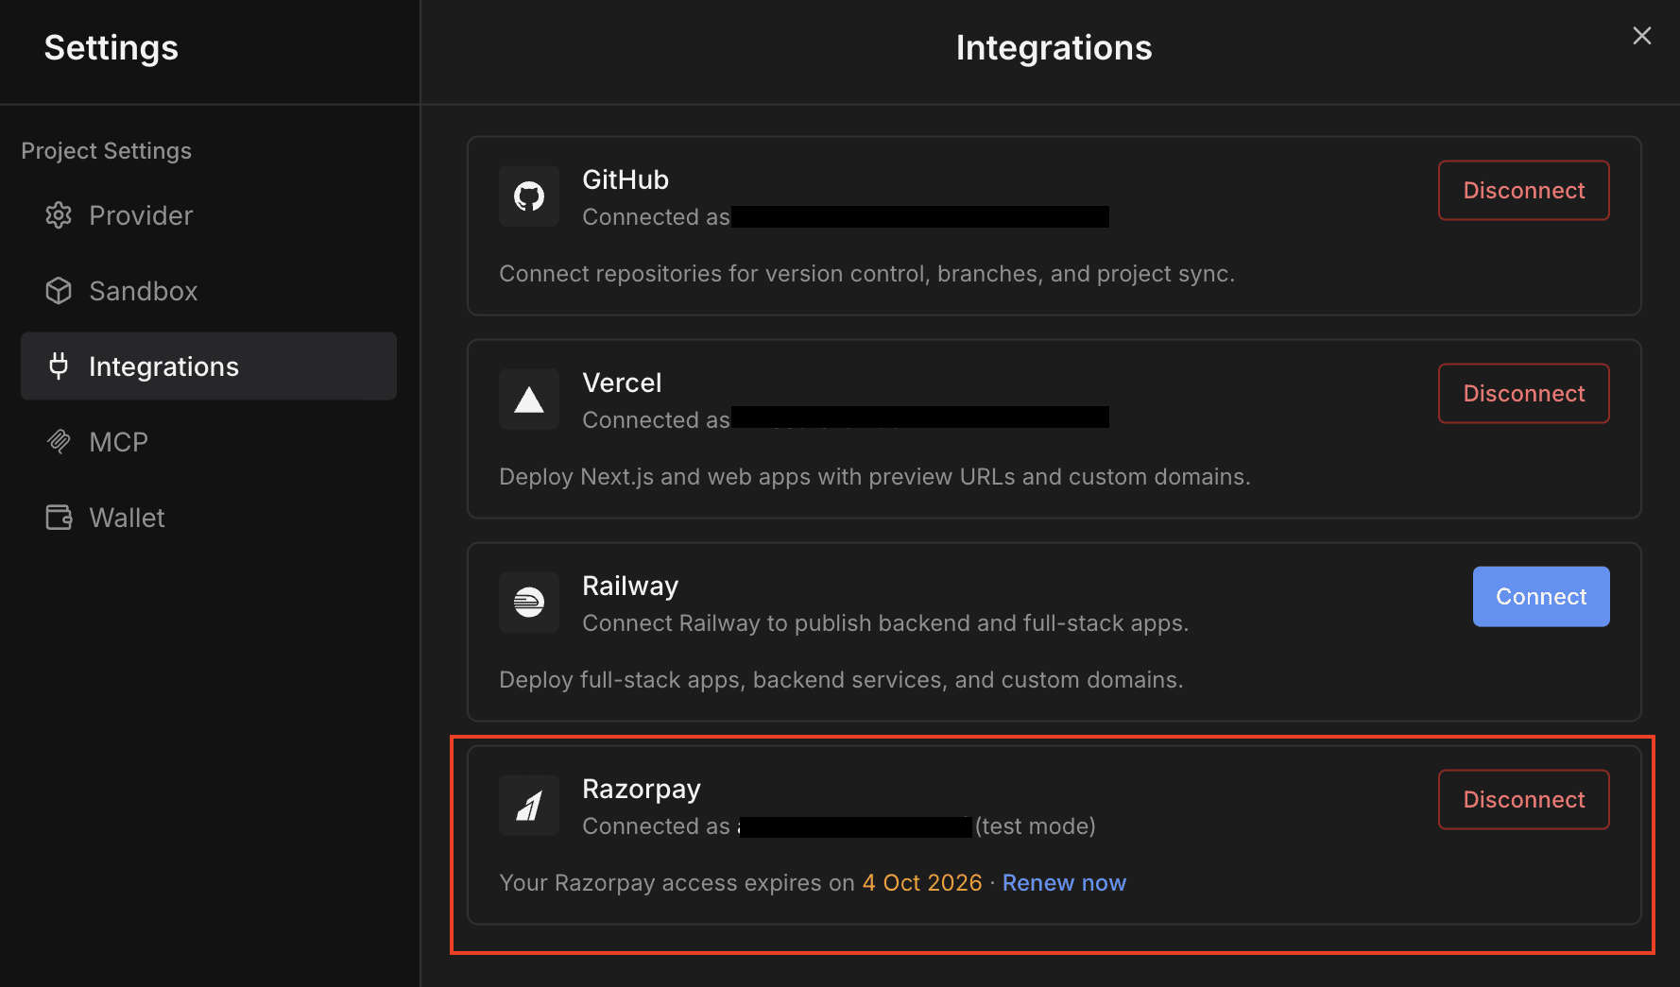Image resolution: width=1680 pixels, height=987 pixels.
Task: Connect the Railway integration
Action: [1541, 597]
